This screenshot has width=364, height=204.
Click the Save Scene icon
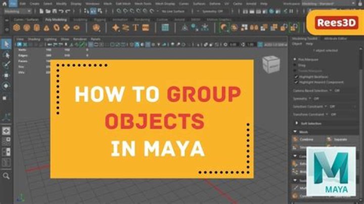click(54, 11)
